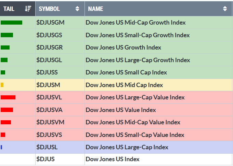This screenshot has height=166, width=233.
Task: Select Dow Jones US Mid-Cap Growth Index
Action: 135,23
